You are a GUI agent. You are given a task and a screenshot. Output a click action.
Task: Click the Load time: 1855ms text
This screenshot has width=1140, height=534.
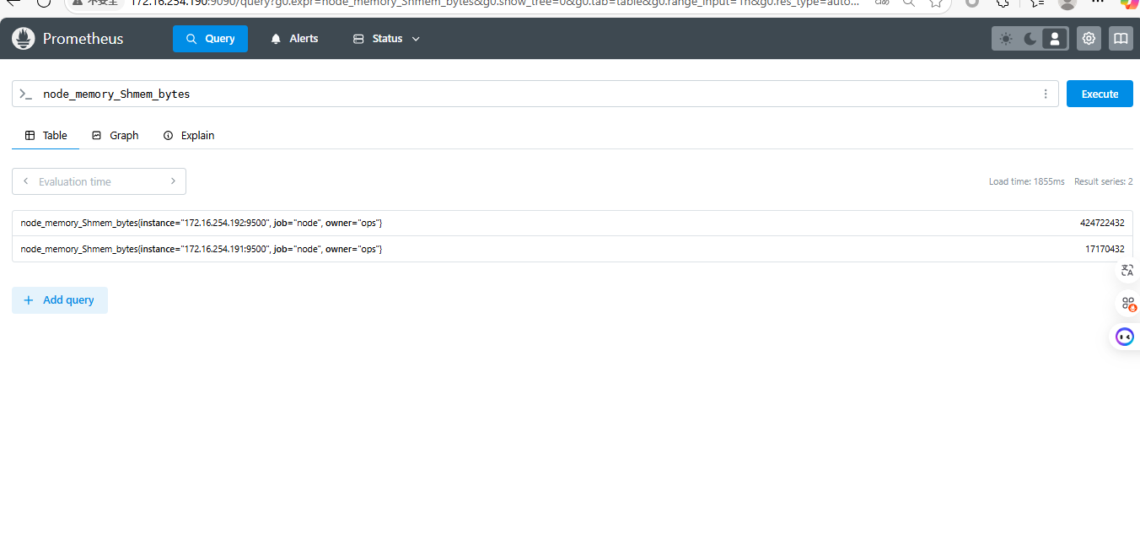point(1026,181)
